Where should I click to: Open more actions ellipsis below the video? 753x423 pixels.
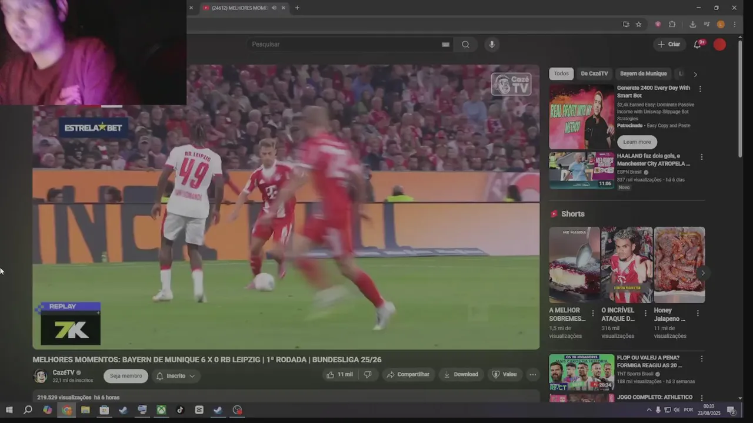tap(533, 375)
